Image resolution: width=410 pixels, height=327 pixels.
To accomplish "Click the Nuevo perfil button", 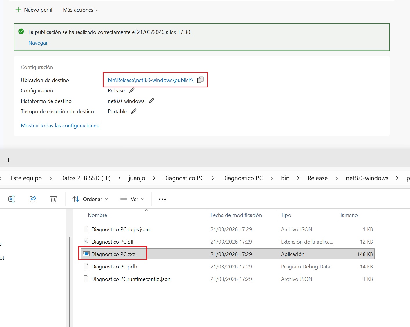I will pos(34,10).
